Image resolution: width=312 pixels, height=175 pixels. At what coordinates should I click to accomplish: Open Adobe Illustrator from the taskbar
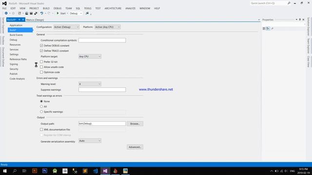click(x=35, y=171)
